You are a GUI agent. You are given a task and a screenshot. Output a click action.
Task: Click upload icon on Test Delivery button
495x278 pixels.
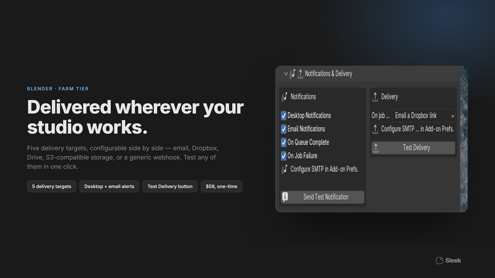(376, 148)
